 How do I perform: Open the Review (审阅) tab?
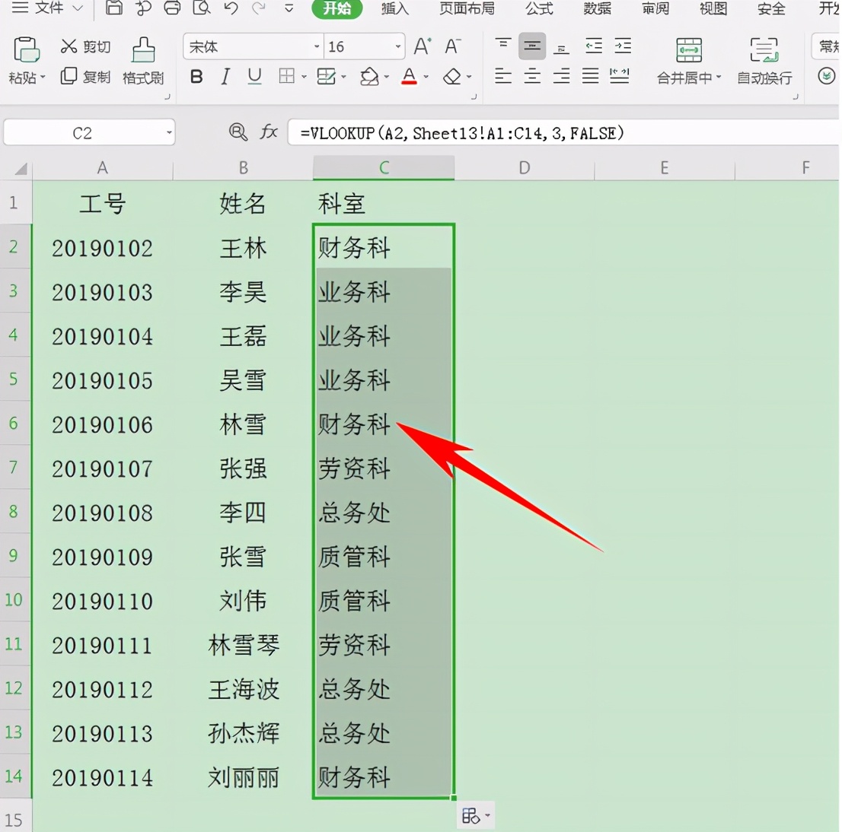click(655, 8)
